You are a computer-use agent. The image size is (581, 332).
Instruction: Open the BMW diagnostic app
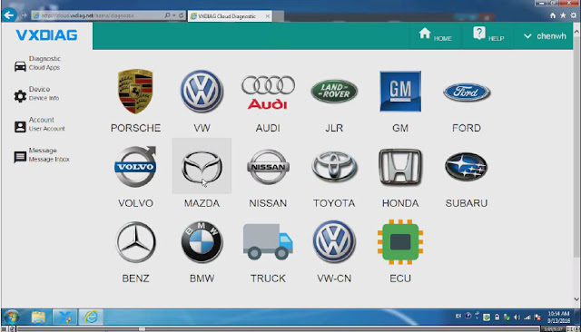(x=202, y=242)
